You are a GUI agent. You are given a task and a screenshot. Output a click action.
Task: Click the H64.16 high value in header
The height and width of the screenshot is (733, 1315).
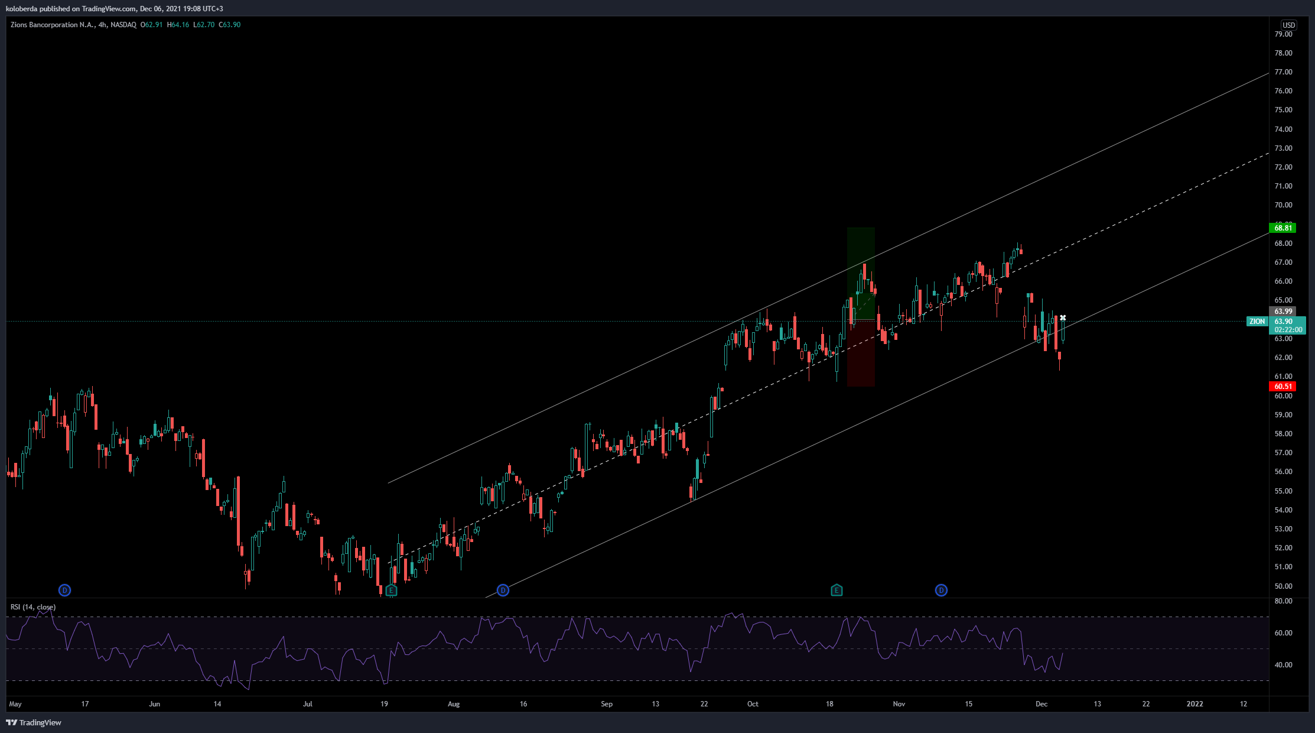point(178,25)
